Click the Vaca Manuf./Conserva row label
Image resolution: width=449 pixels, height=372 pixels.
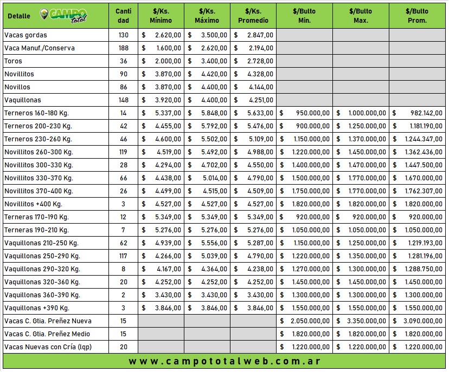[39, 48]
